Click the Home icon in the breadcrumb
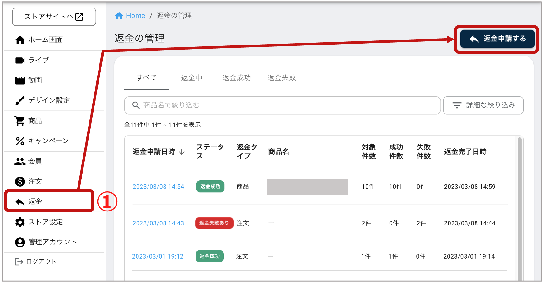The height and width of the screenshot is (283, 543). pos(119,16)
